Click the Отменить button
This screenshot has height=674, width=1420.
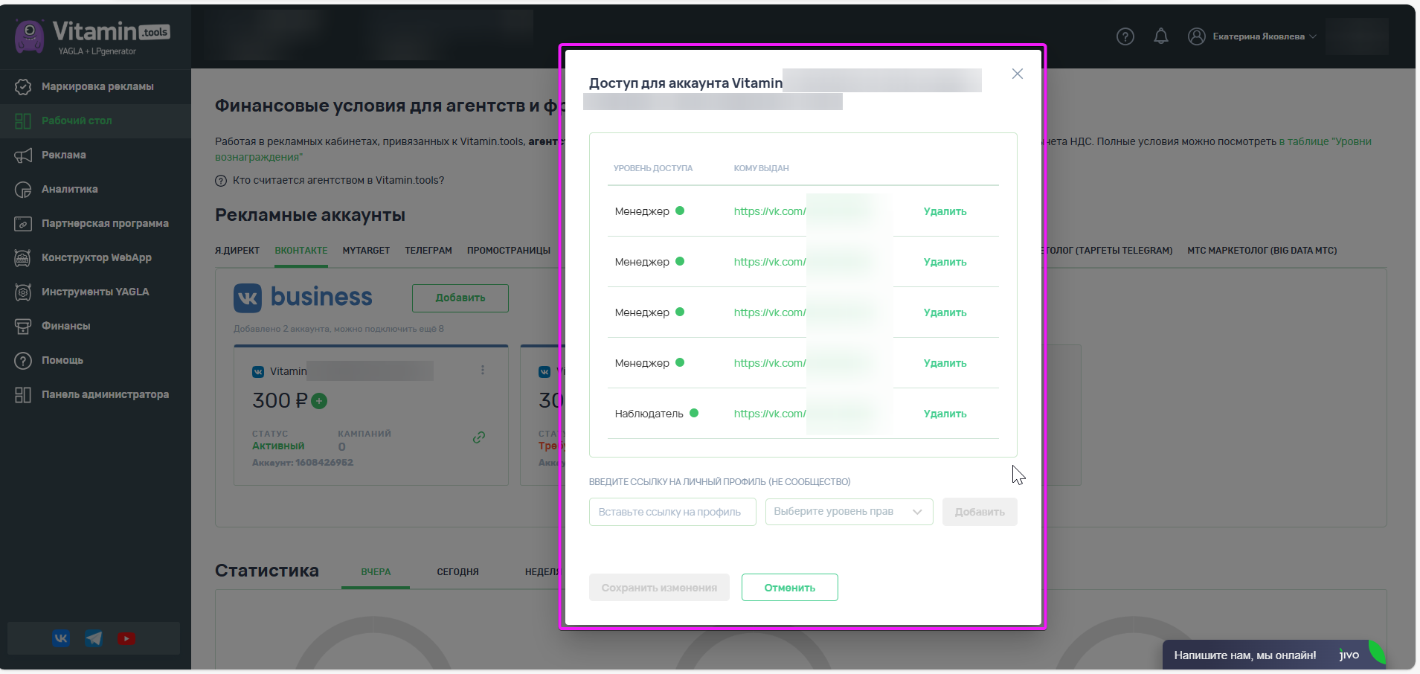click(x=790, y=588)
